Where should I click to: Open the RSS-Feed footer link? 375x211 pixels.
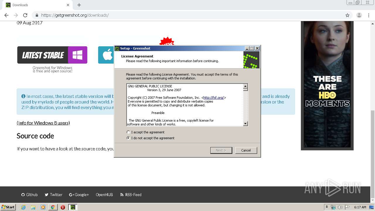[131, 195]
